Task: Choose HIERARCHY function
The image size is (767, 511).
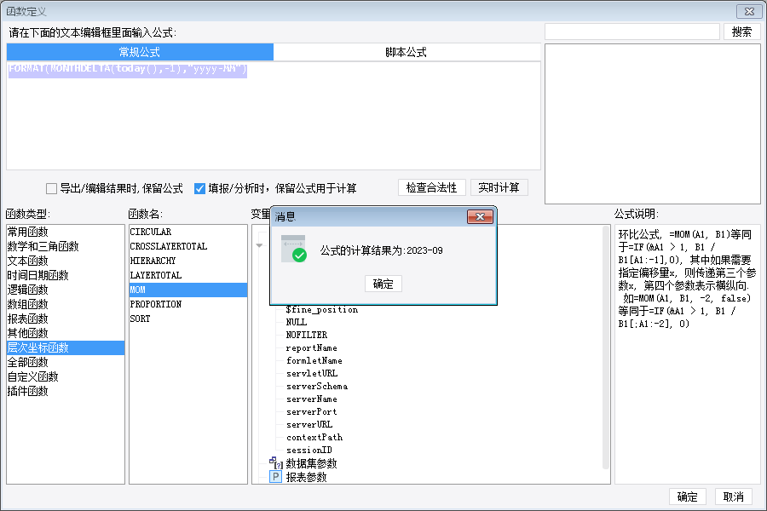Action: [188, 261]
